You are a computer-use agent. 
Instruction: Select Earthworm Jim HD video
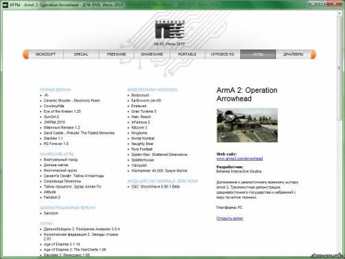[146, 100]
